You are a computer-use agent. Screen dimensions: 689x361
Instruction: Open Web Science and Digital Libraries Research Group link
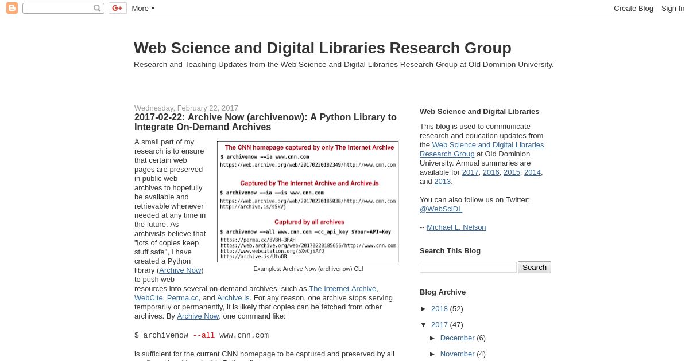tap(482, 149)
